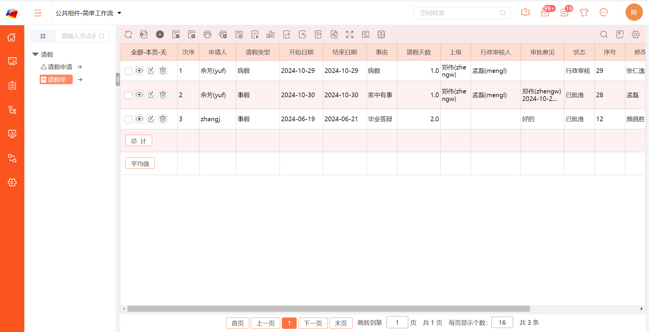
Task: Go to home in the left sidebar
Action: pyautogui.click(x=12, y=37)
